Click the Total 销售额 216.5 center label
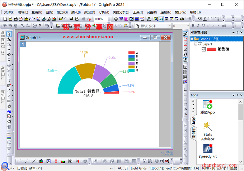Viewport: 244px width, 171px height. pos(88,94)
